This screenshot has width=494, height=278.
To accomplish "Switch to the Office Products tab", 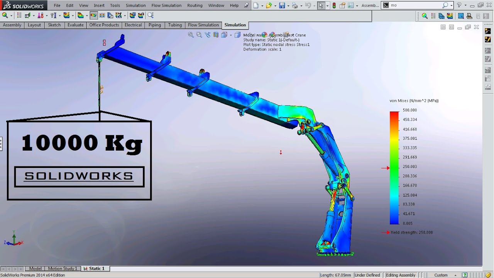I will tap(104, 25).
